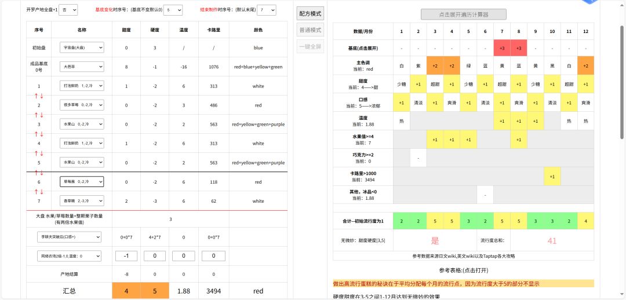Click the sweetness input field showing -1

point(126,255)
